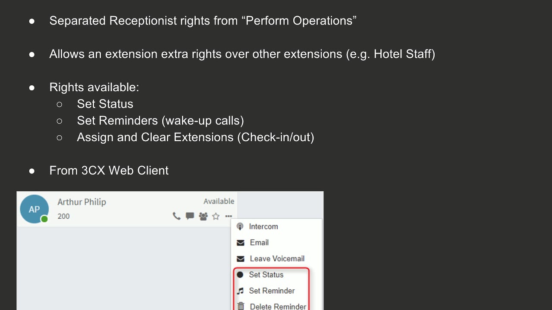Open the three-dot more options menu
Viewport: 552px width, 310px height.
229,216
